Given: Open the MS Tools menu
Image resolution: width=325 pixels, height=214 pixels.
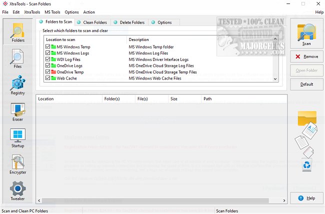Looking at the screenshot, I should (x=52, y=12).
